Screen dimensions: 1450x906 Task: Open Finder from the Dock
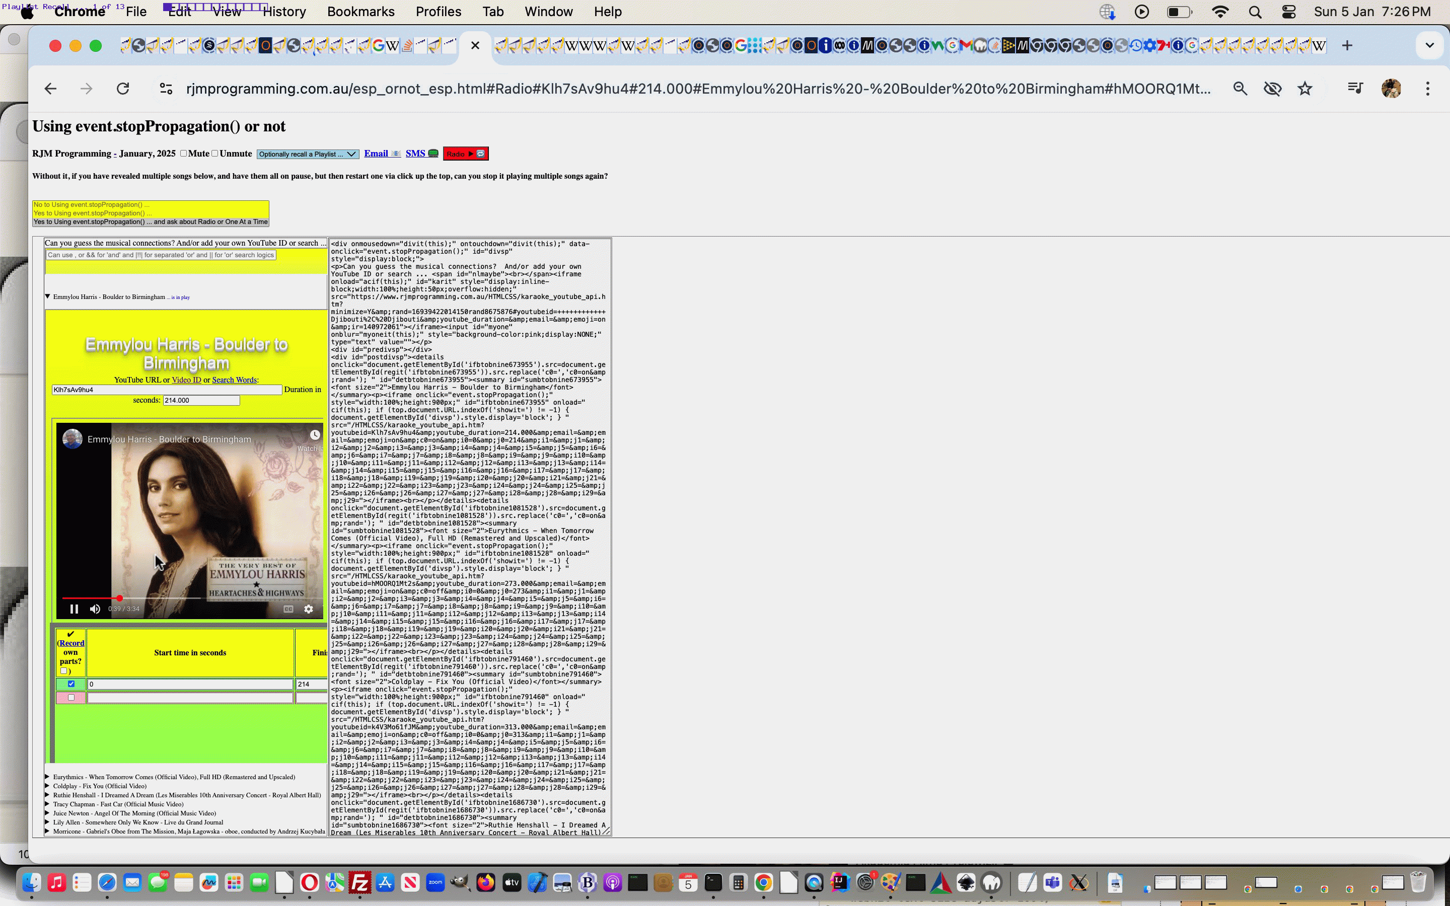[31, 883]
